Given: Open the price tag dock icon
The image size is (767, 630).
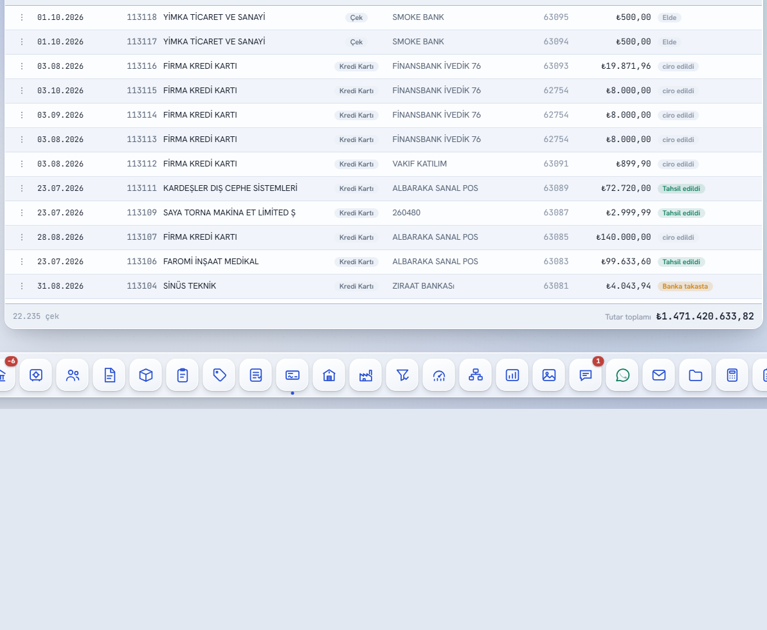Looking at the screenshot, I should 219,375.
